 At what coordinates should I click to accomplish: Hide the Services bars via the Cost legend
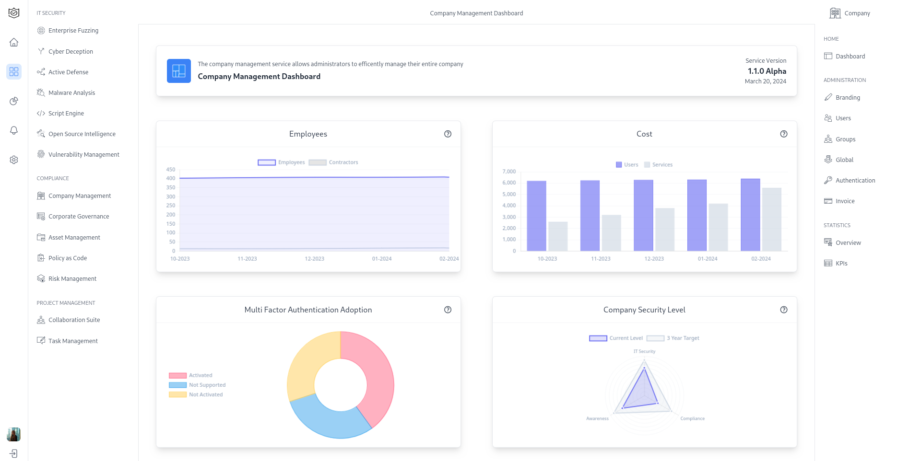click(x=658, y=164)
